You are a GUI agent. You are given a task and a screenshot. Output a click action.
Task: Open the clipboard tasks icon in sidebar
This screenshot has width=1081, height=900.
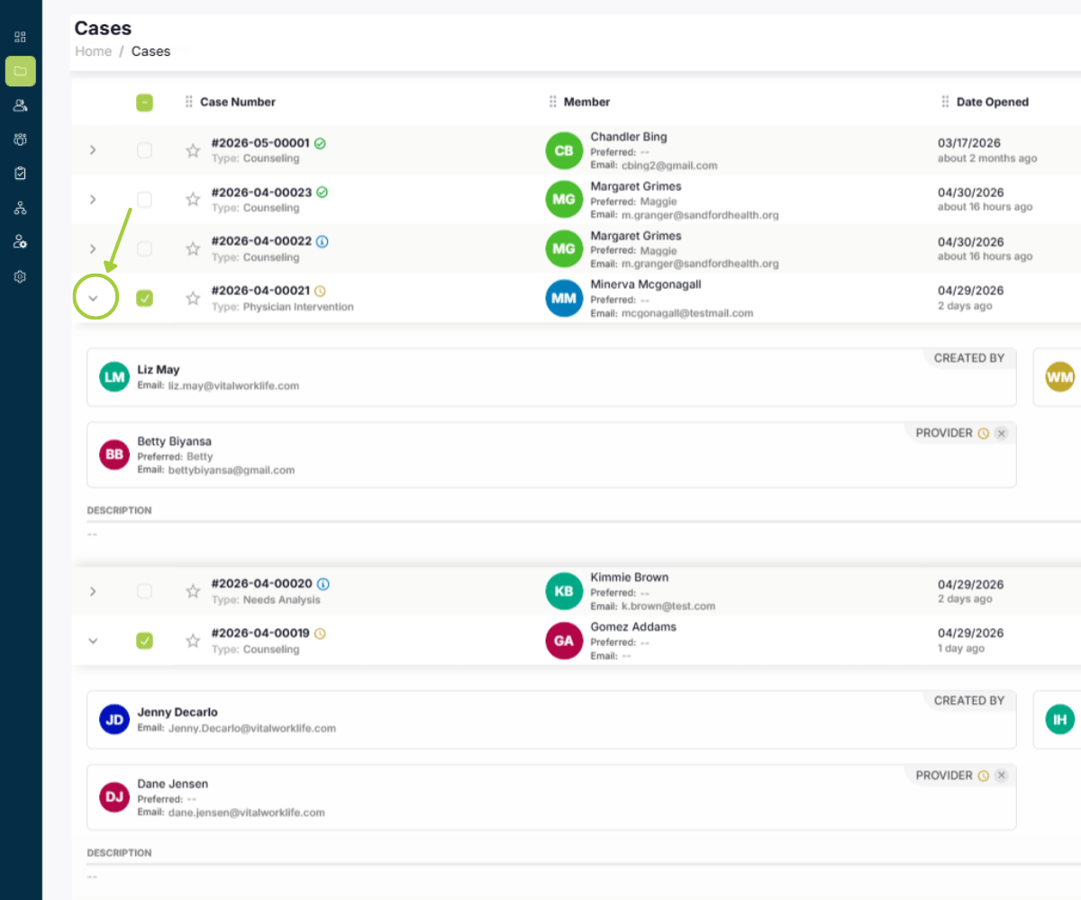[21, 174]
